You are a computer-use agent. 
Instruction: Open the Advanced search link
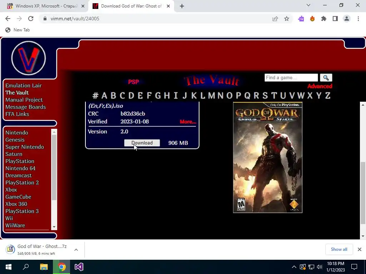[320, 86]
